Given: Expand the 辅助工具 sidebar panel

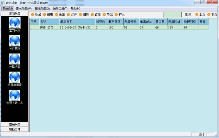Looking at the screenshot, I should (x=15, y=129).
